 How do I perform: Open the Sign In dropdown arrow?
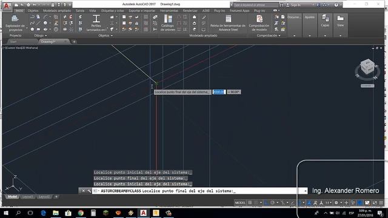coord(313,5)
